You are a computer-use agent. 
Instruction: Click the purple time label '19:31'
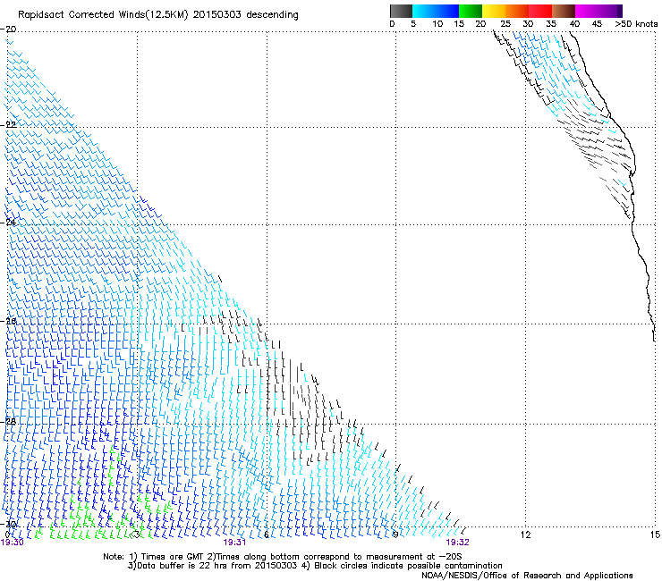pyautogui.click(x=234, y=543)
